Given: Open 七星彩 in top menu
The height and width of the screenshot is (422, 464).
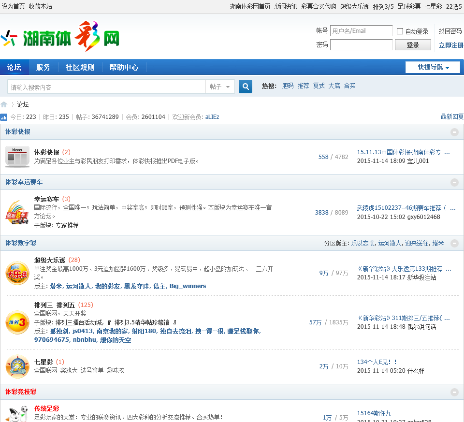Looking at the screenshot, I should 433,6.
